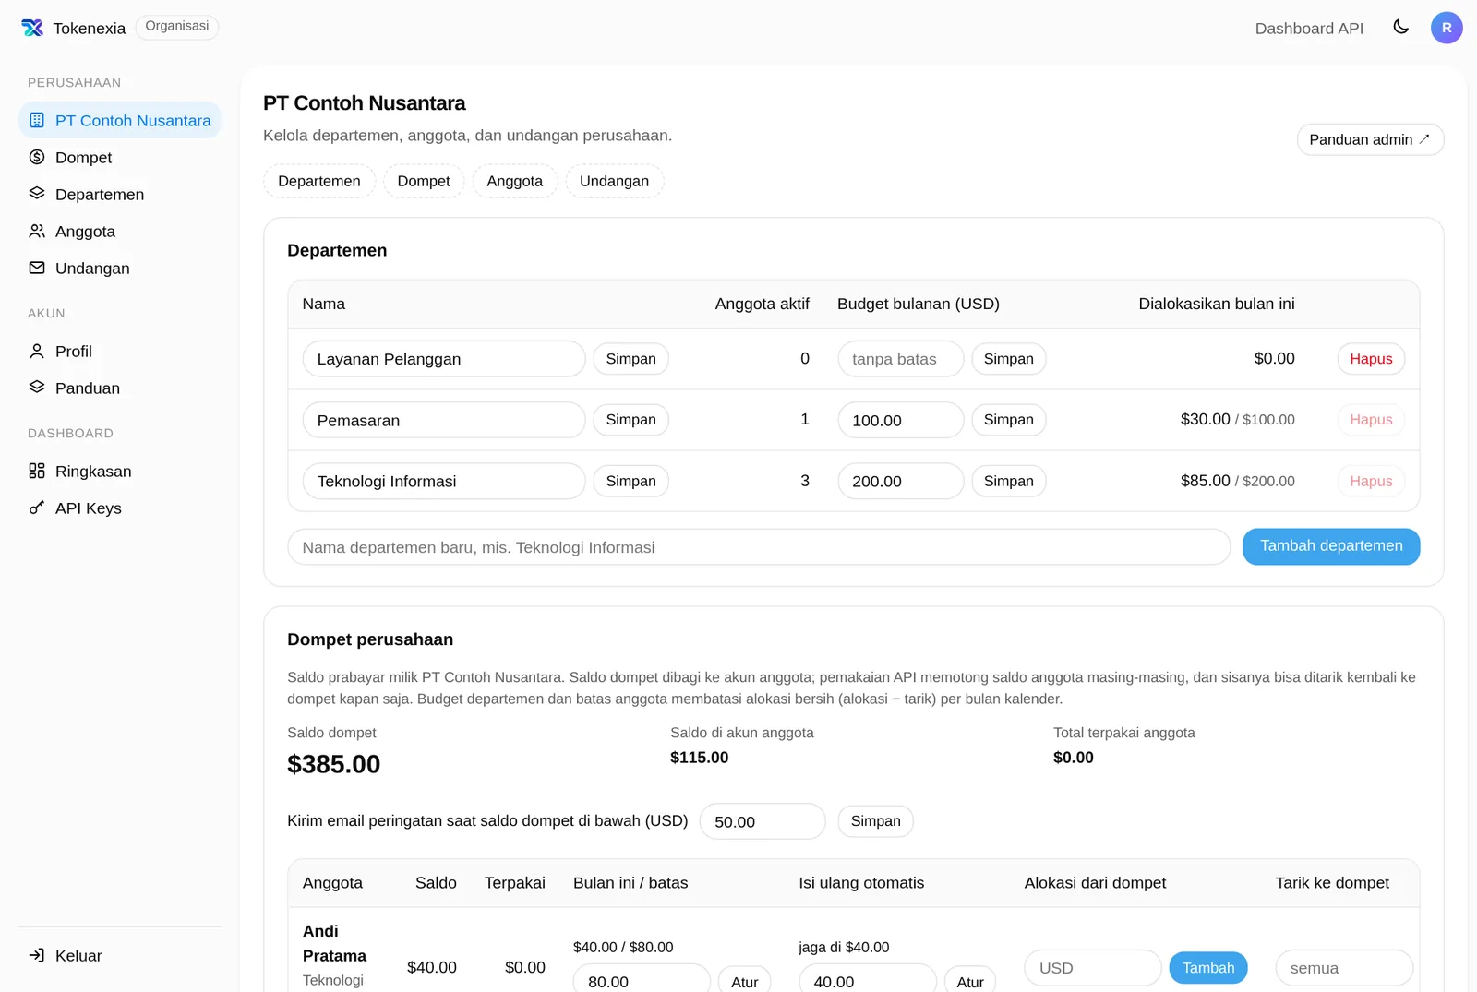Click Tambah to allocate to Andi Pratama
This screenshot has height=992, width=1477.
[x=1208, y=968]
